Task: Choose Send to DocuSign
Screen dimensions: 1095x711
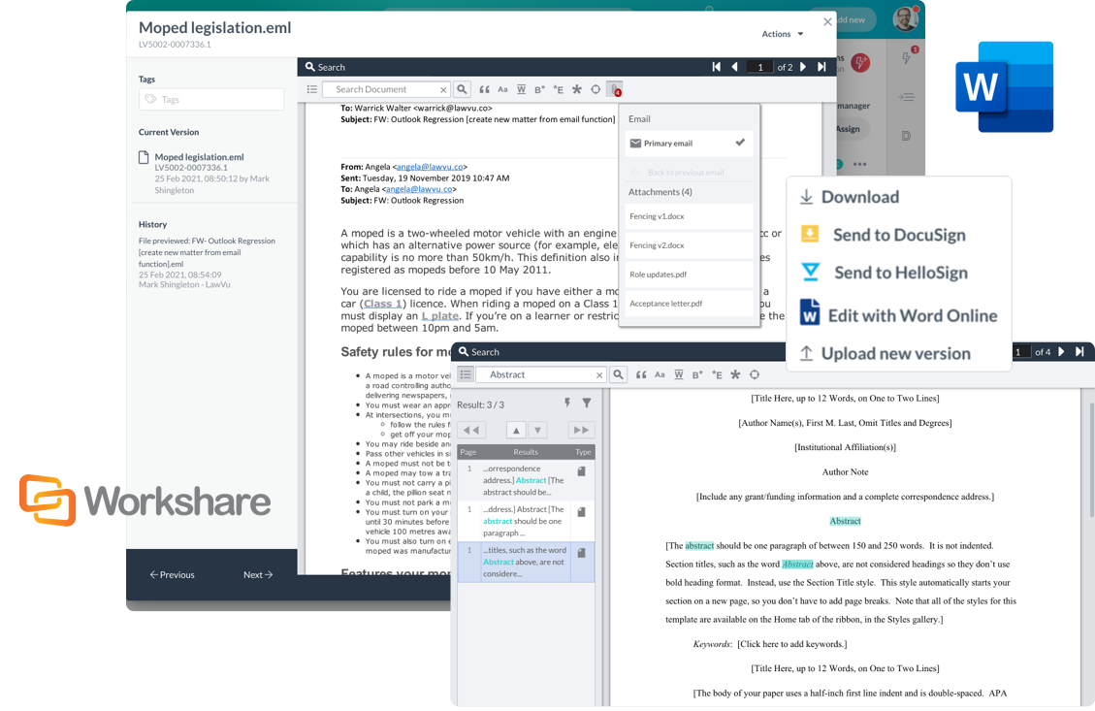Action: pos(884,235)
